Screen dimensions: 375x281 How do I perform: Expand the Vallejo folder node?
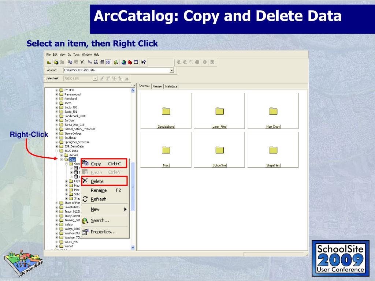(x=57, y=225)
